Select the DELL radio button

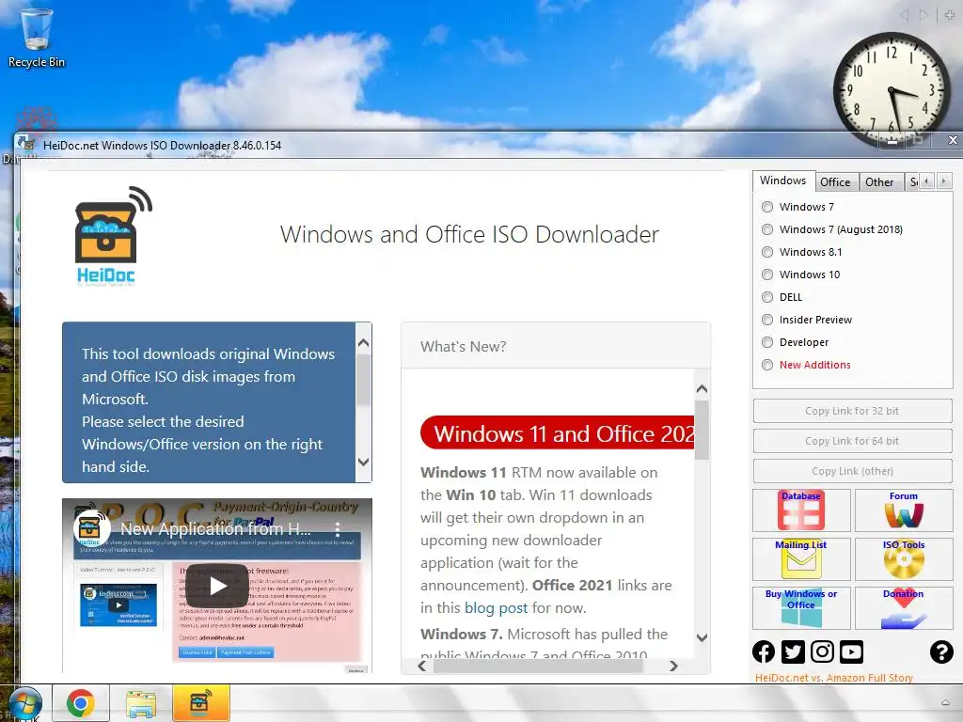tap(767, 297)
